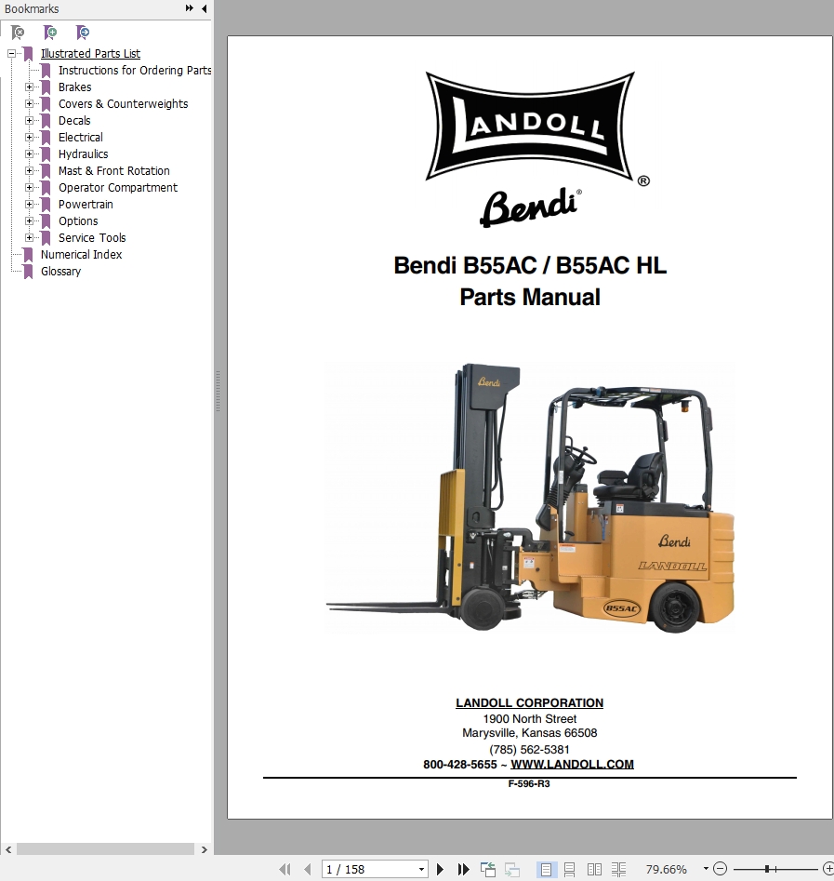
Task: Click the Bookmarks panel double-arrow options button
Action: [190, 8]
